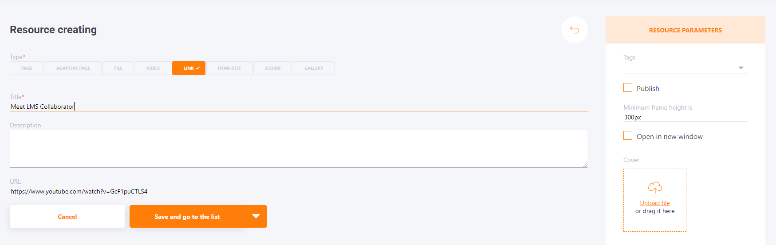
Task: Choose the HTML-Site type
Action: [x=229, y=68]
